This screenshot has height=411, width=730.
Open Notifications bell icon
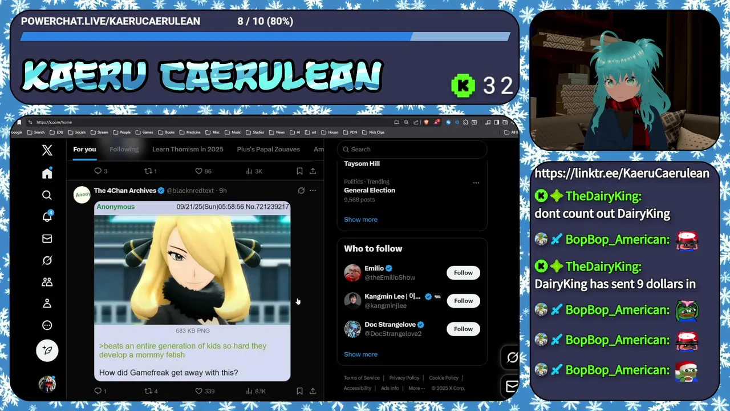[x=47, y=217]
